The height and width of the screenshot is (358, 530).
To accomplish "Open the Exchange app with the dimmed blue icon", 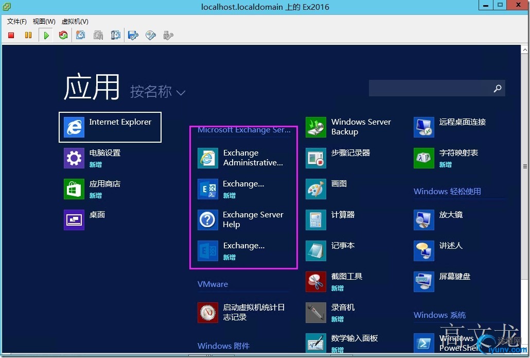I will pos(231,251).
